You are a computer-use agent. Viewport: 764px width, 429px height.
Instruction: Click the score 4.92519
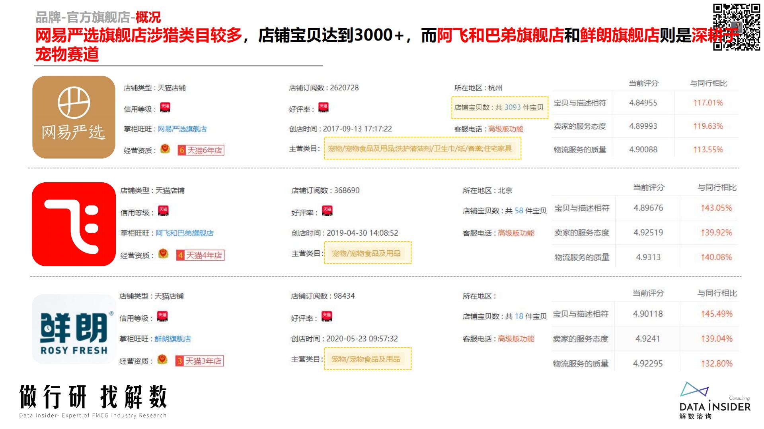[x=648, y=232]
